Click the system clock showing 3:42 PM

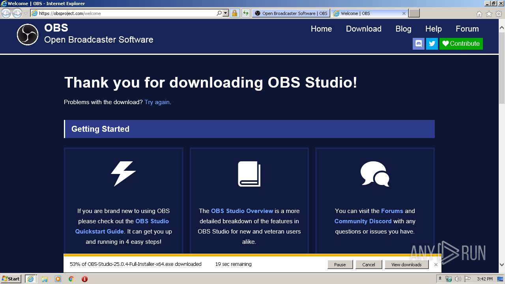tap(484, 279)
